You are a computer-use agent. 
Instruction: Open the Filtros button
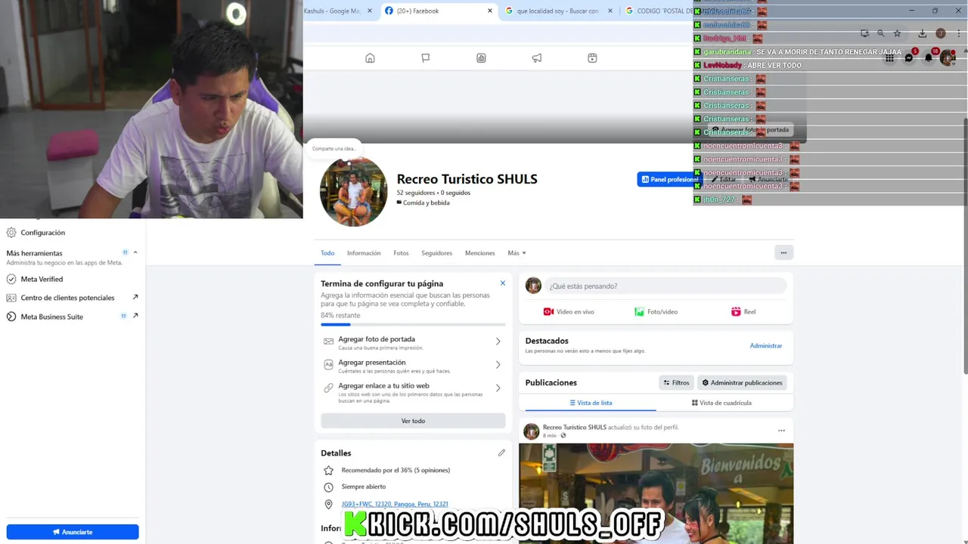[676, 382]
